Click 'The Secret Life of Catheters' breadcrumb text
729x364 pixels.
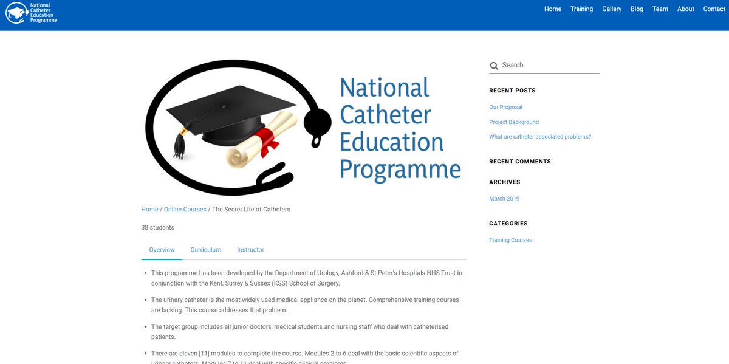(251, 210)
